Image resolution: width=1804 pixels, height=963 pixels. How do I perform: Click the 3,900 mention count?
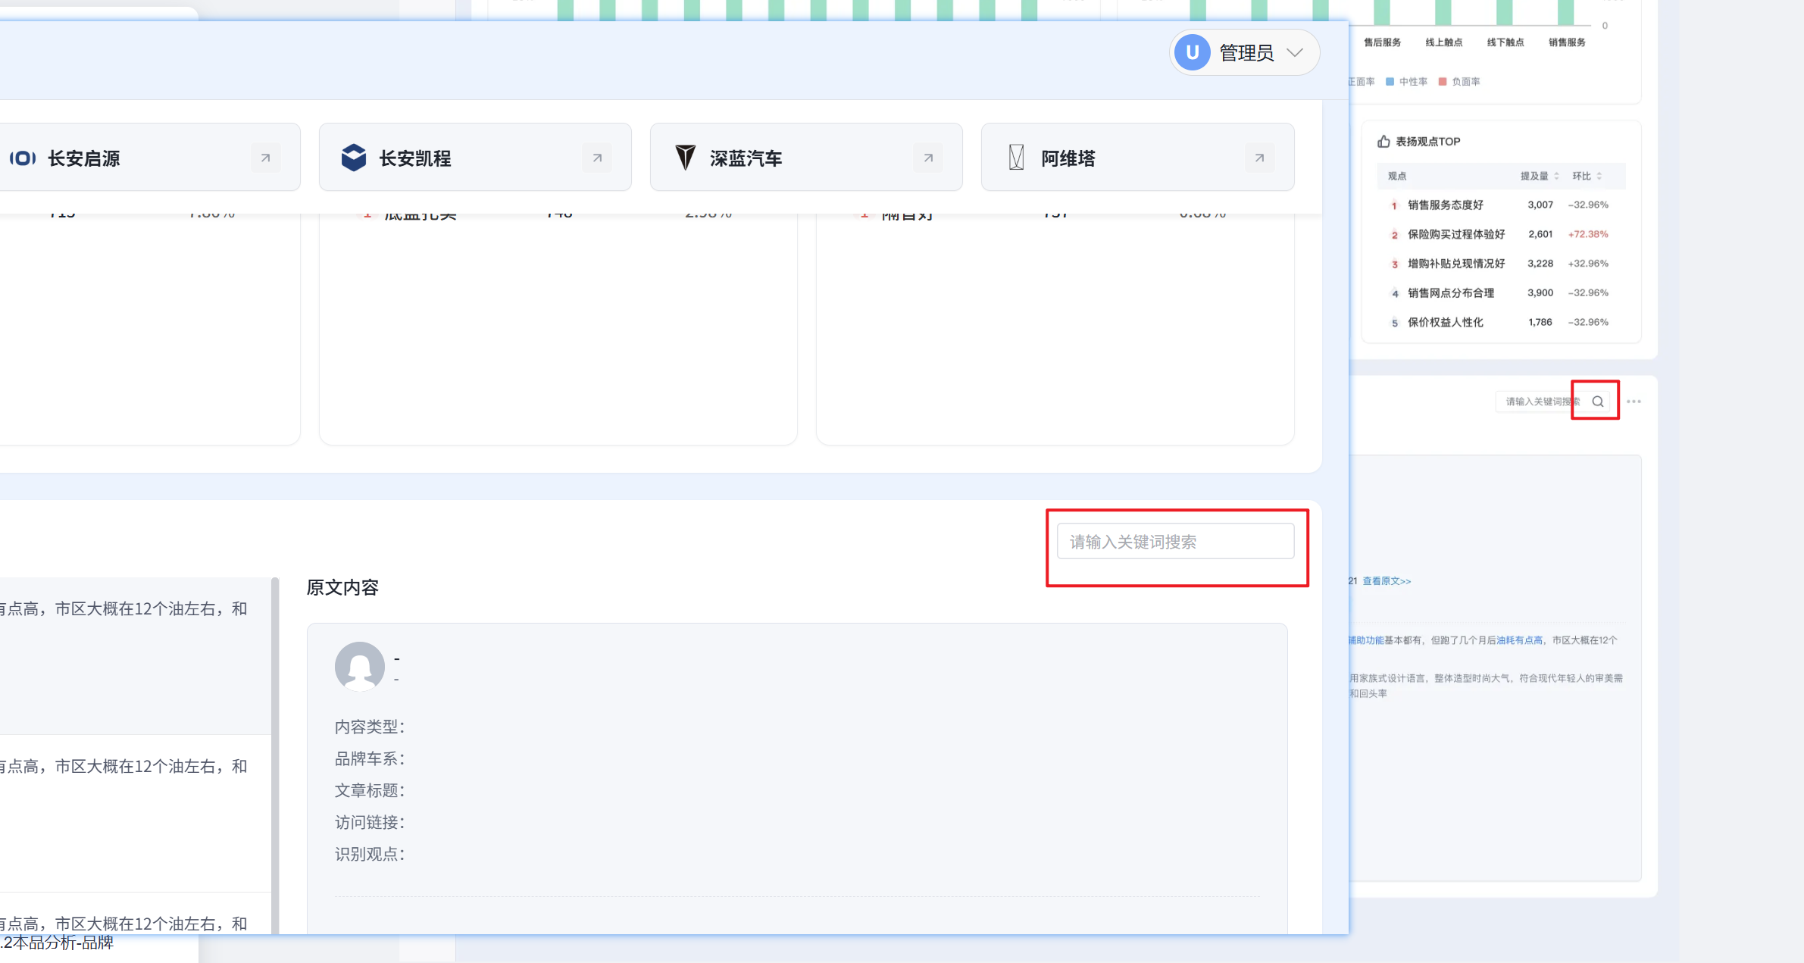click(1540, 292)
